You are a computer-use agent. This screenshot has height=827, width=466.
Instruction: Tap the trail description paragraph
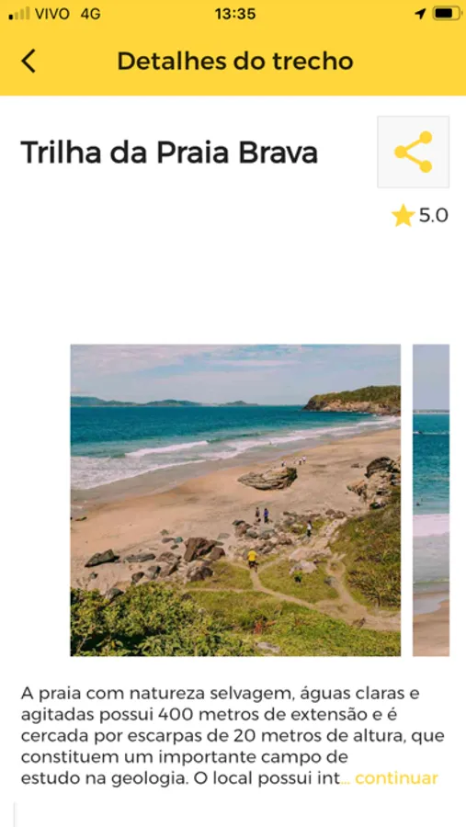click(233, 736)
